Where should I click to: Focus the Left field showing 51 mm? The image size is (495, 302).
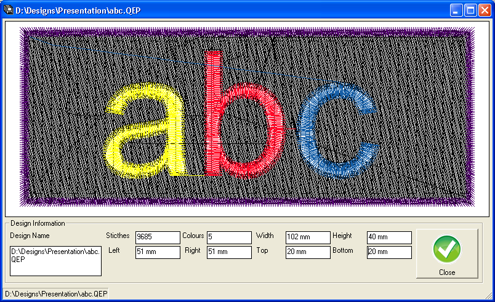click(x=158, y=252)
